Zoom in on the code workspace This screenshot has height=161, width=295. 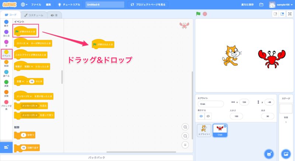pyautogui.click(x=185, y=127)
